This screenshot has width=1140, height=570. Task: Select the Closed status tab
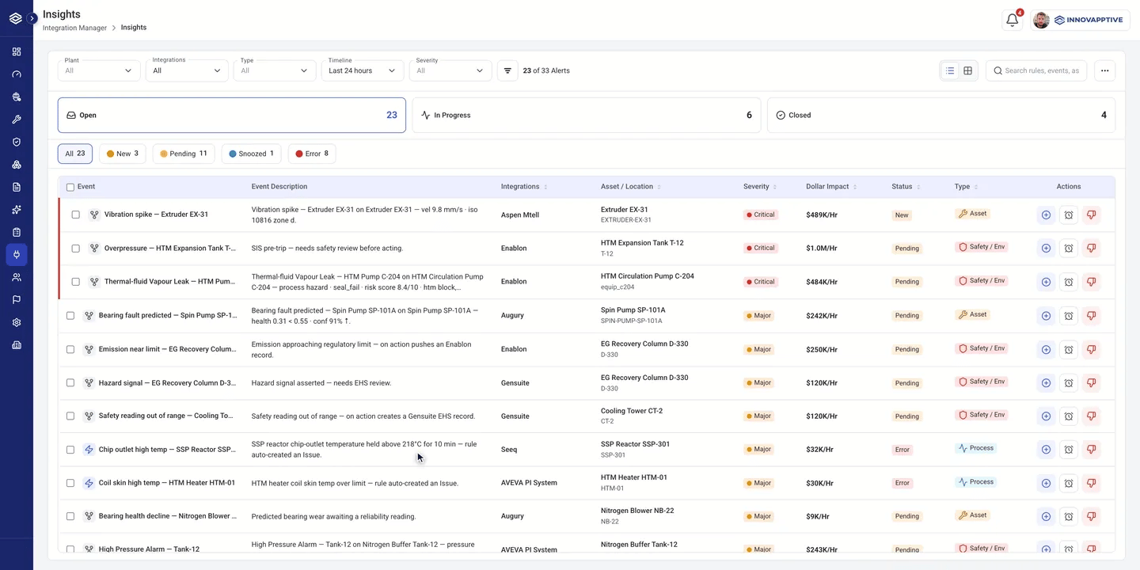[x=941, y=115]
